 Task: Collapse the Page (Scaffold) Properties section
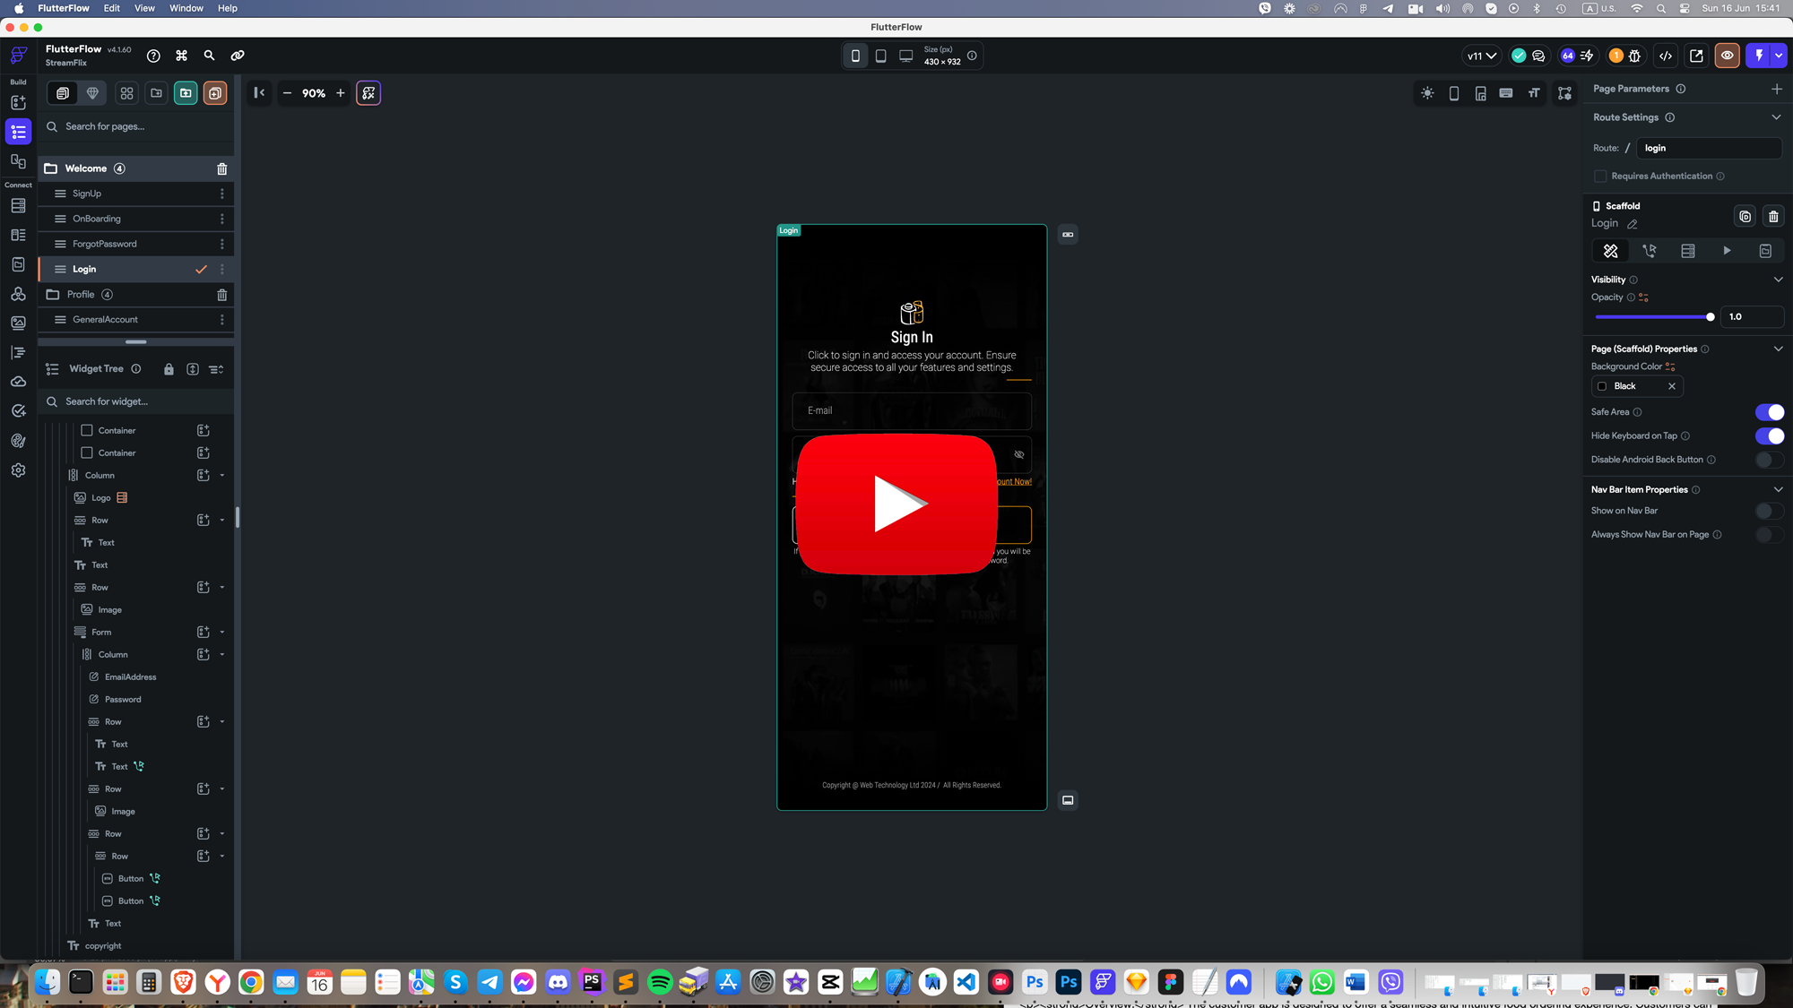pos(1777,349)
